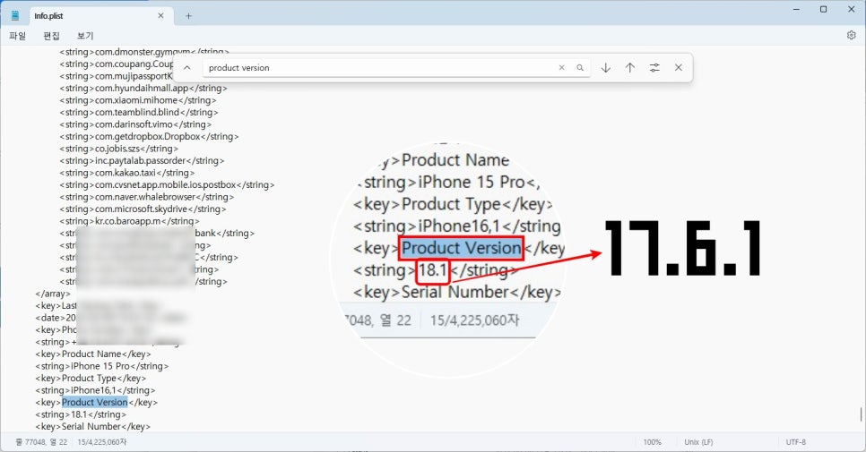Close the Info.plist tab
This screenshot has width=866, height=452.
(x=161, y=15)
